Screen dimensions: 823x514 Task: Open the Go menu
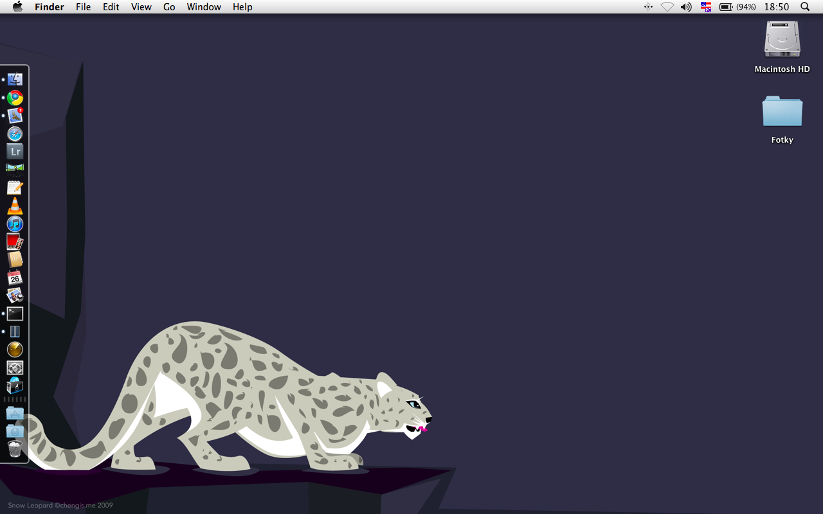click(x=169, y=6)
